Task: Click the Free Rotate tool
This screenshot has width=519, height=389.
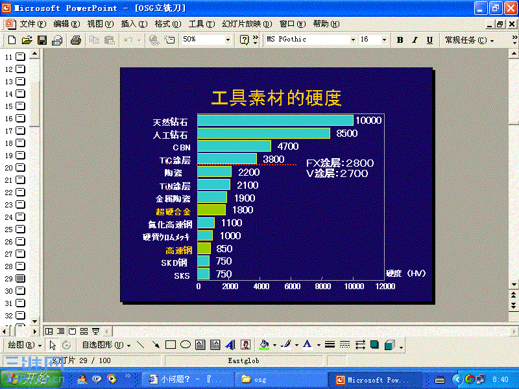Action: [x=67, y=345]
